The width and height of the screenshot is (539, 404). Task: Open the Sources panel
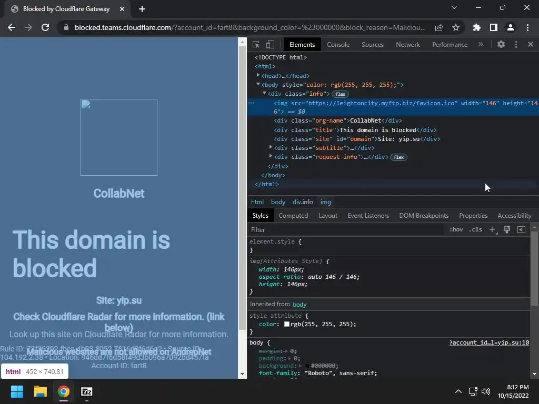[373, 45]
